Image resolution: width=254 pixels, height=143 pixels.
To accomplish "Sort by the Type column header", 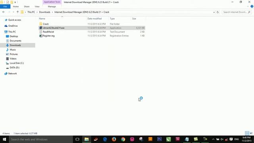I will [x=112, y=19].
